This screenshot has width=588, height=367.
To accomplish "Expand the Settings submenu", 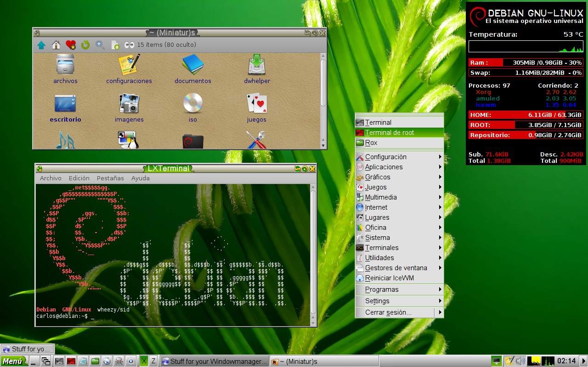I will (x=399, y=301).
